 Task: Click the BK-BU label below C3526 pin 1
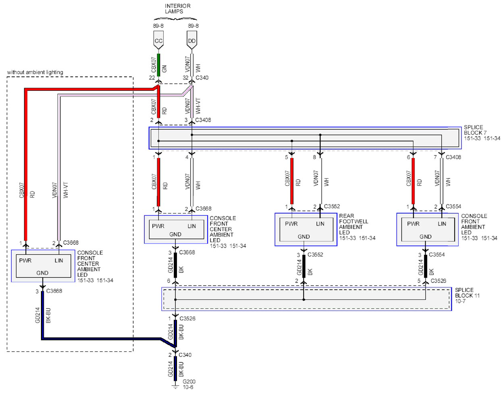click(x=181, y=332)
